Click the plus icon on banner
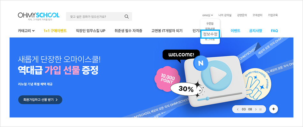This screenshot has width=303, height=127. point(273,109)
